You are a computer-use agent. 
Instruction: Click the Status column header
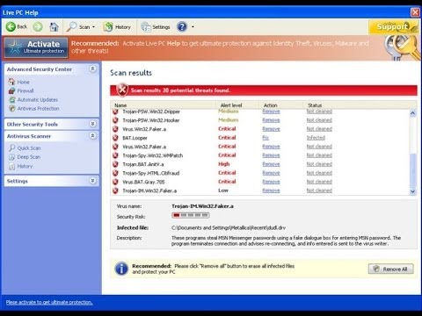[x=315, y=105]
